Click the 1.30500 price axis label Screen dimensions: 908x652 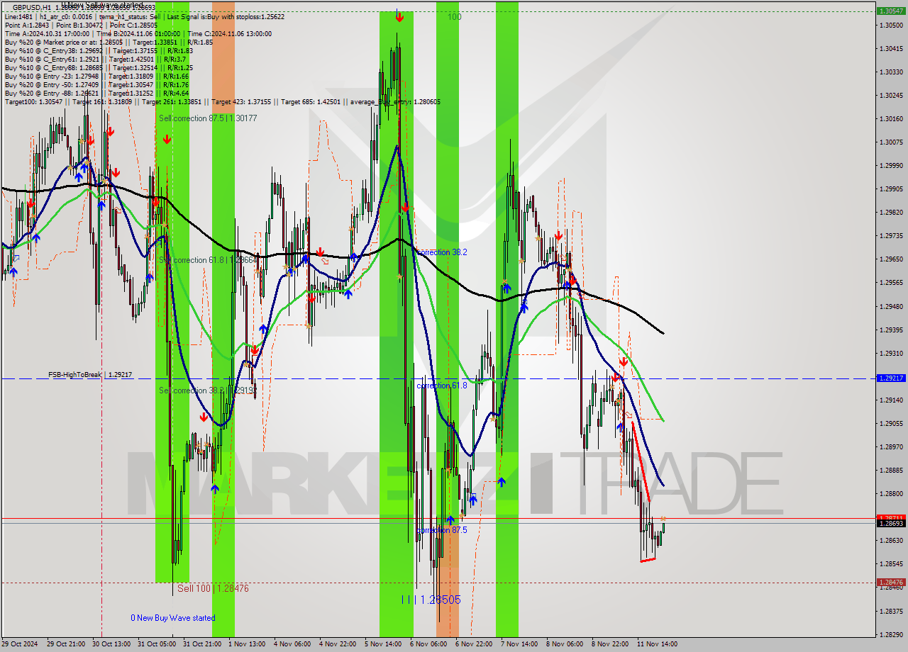[891, 25]
